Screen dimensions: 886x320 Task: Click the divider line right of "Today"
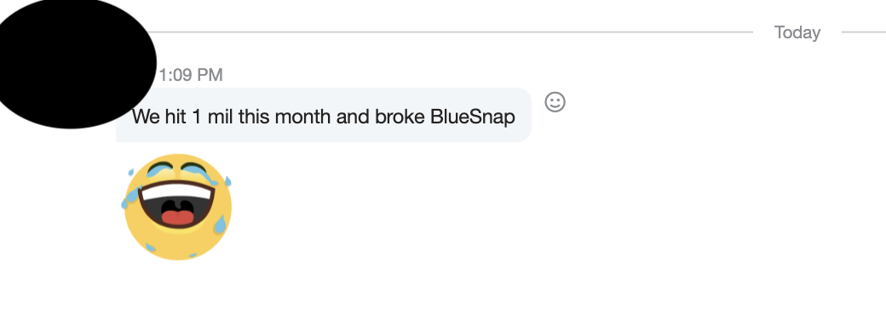[x=864, y=32]
